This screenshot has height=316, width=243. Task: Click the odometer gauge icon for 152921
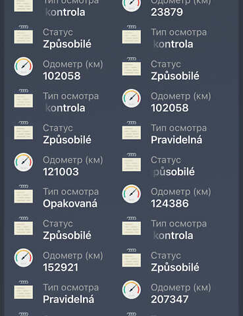click(24, 258)
